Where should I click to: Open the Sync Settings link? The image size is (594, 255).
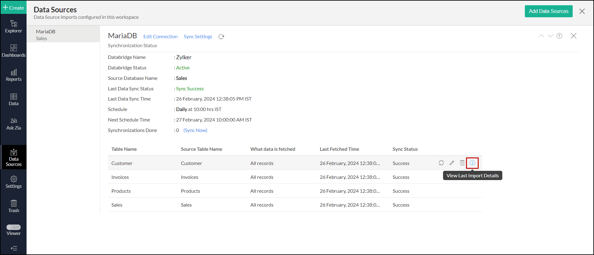(198, 37)
